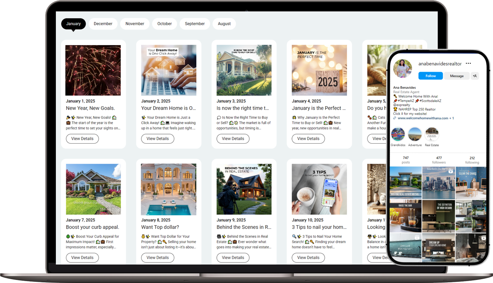
Task: View Details for January 1 post
Action: pyautogui.click(x=82, y=139)
